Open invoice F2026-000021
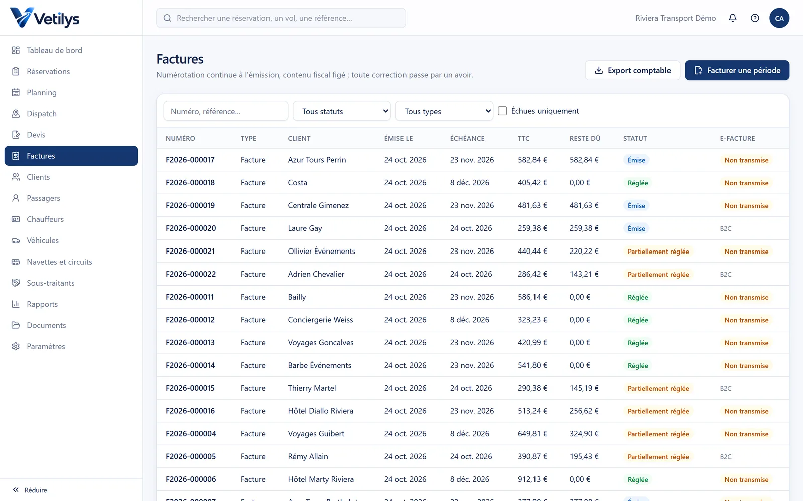Viewport: 803px width, 501px height. (x=190, y=252)
